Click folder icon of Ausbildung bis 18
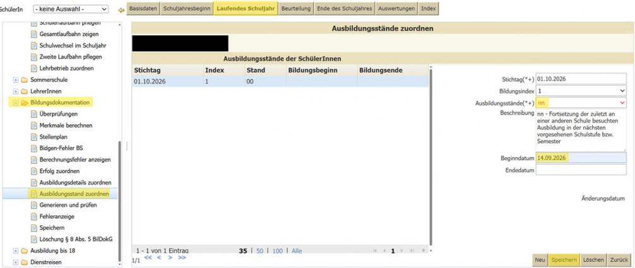The height and width of the screenshot is (268, 635). [x=24, y=250]
